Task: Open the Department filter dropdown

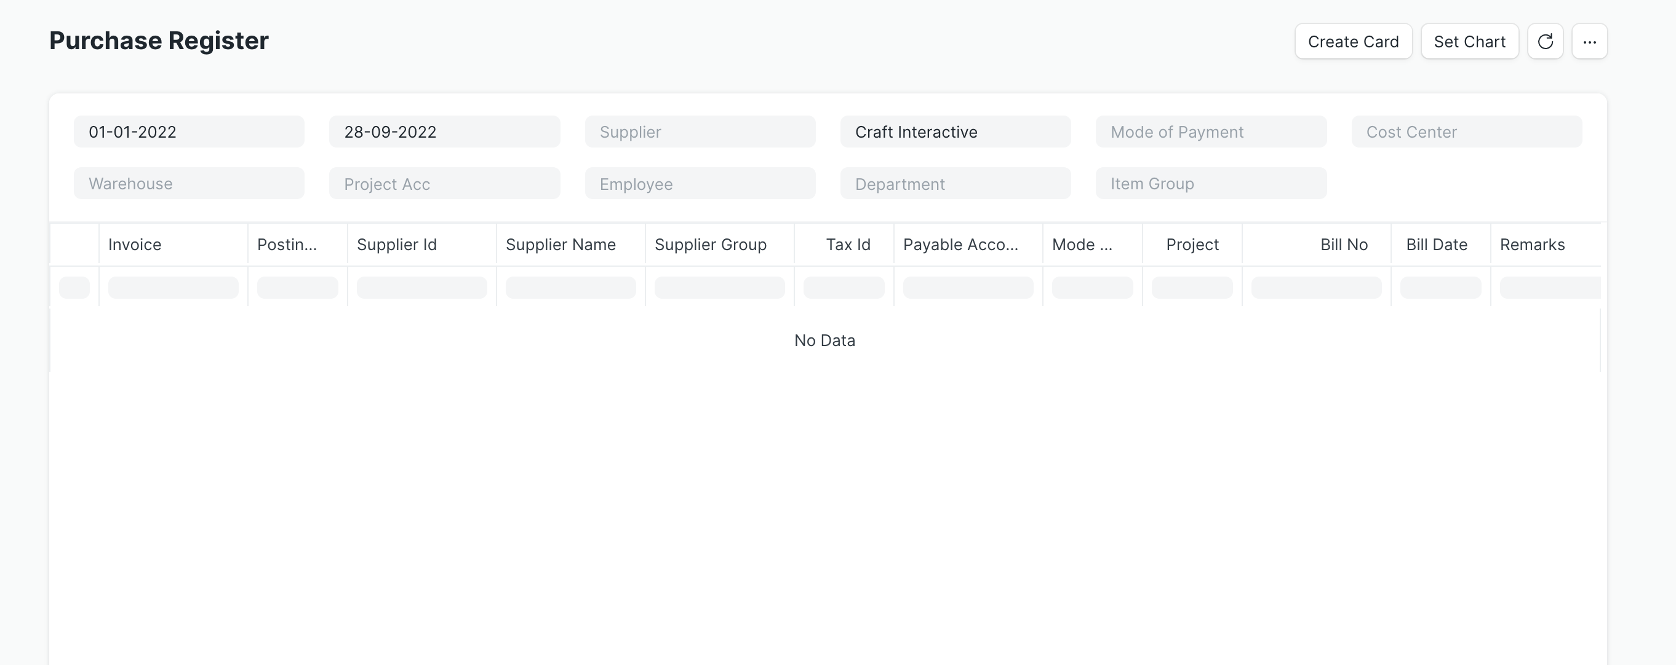Action: [955, 183]
